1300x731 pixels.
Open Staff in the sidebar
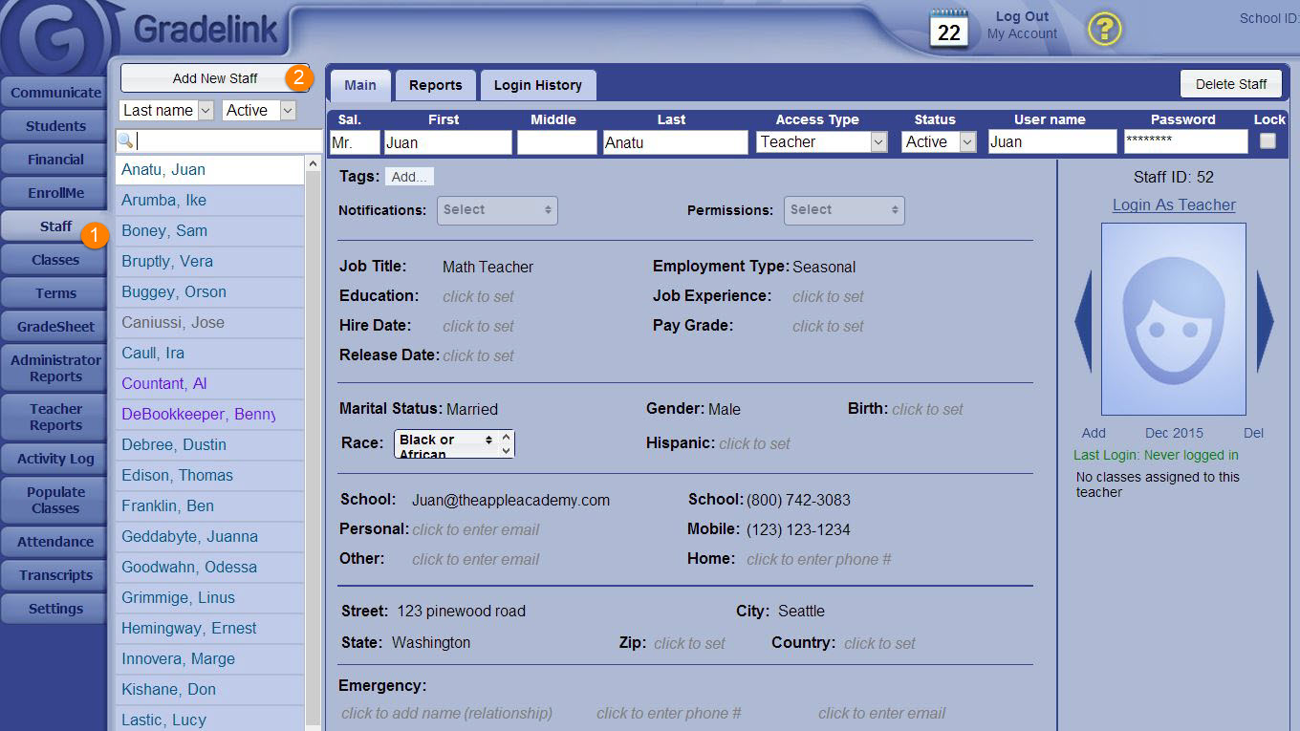coord(54,226)
